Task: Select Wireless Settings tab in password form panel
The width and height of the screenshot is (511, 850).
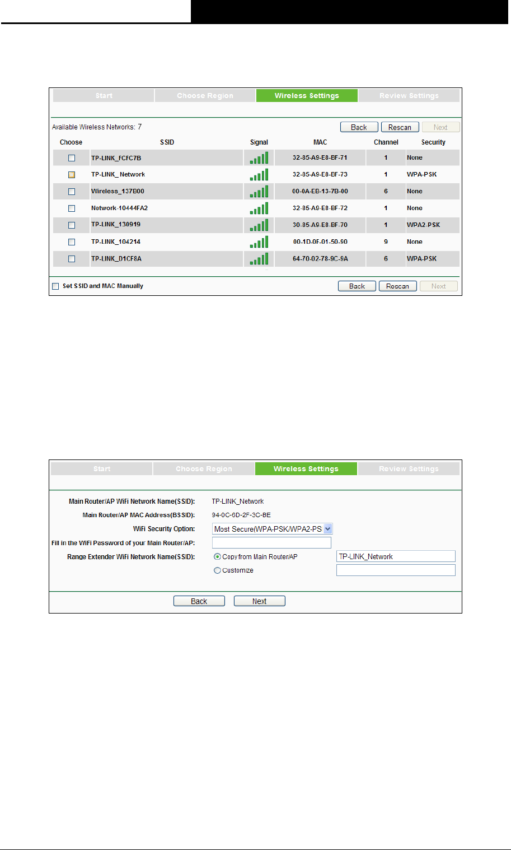Action: click(x=306, y=469)
